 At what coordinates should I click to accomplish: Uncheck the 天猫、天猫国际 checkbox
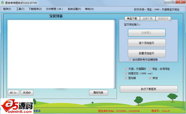point(126,69)
